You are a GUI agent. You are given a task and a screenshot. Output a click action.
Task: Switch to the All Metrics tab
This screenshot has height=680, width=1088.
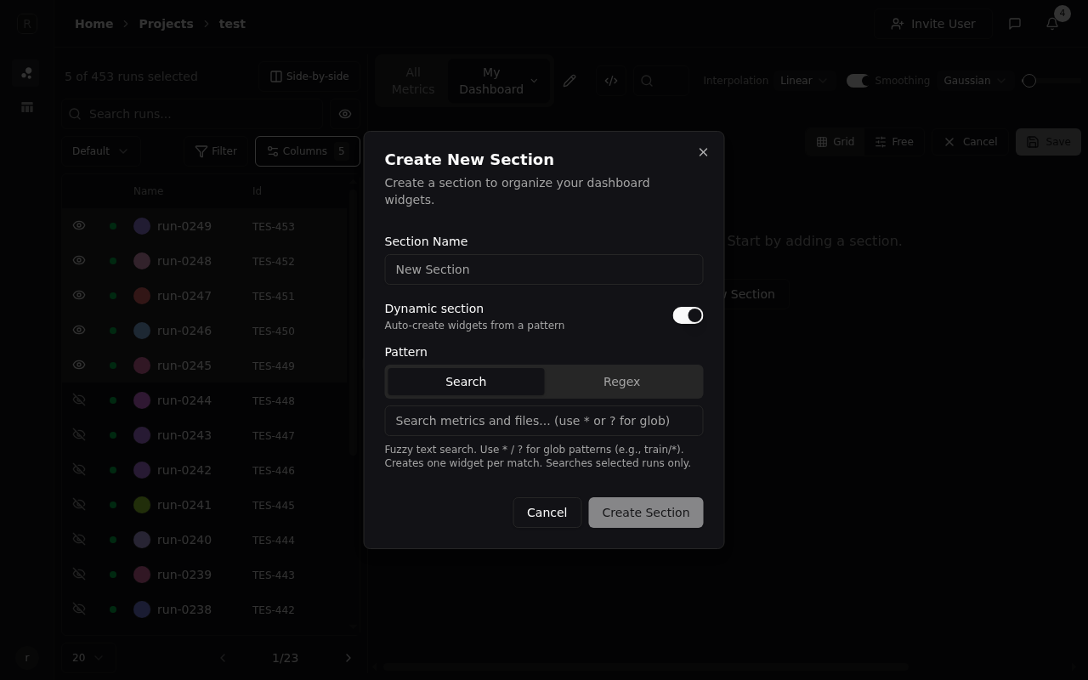pos(412,80)
